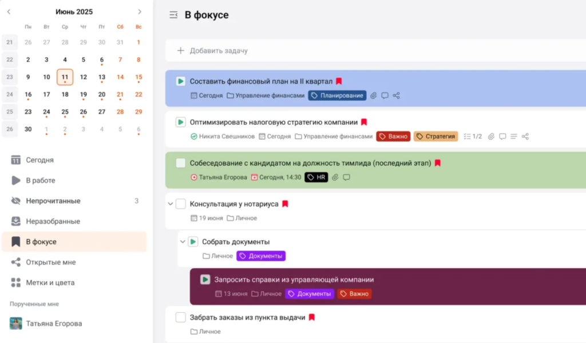
Task: Select week number 24 in calendar
Action: pyautogui.click(x=10, y=94)
